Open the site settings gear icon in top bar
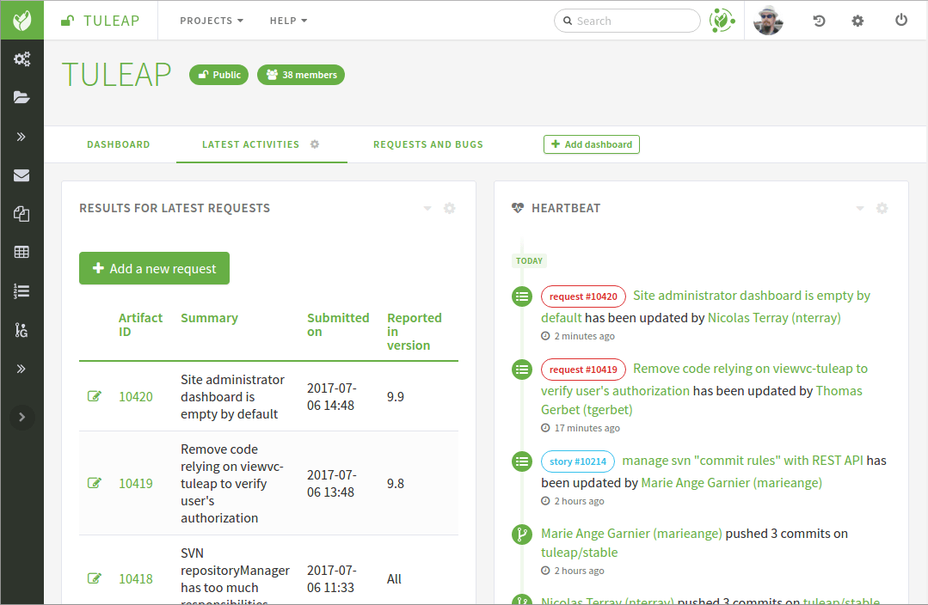The height and width of the screenshot is (605, 928). click(857, 20)
